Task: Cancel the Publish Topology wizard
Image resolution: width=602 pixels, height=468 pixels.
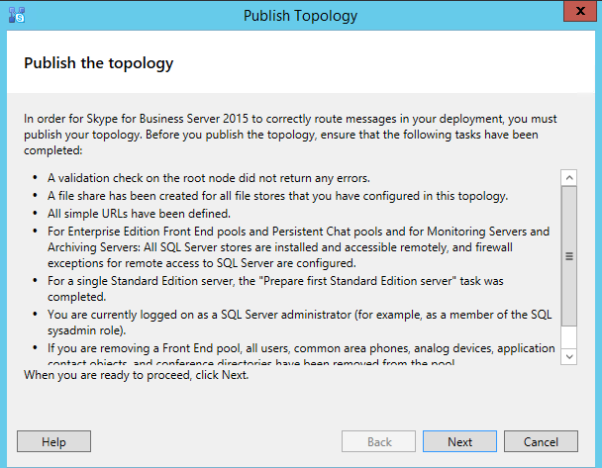Action: (x=541, y=441)
